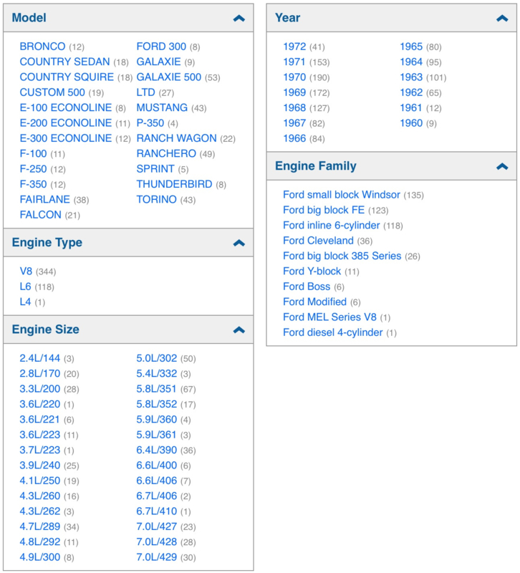520x573 pixels.
Task: Filter by V8 engine type
Action: 26,271
